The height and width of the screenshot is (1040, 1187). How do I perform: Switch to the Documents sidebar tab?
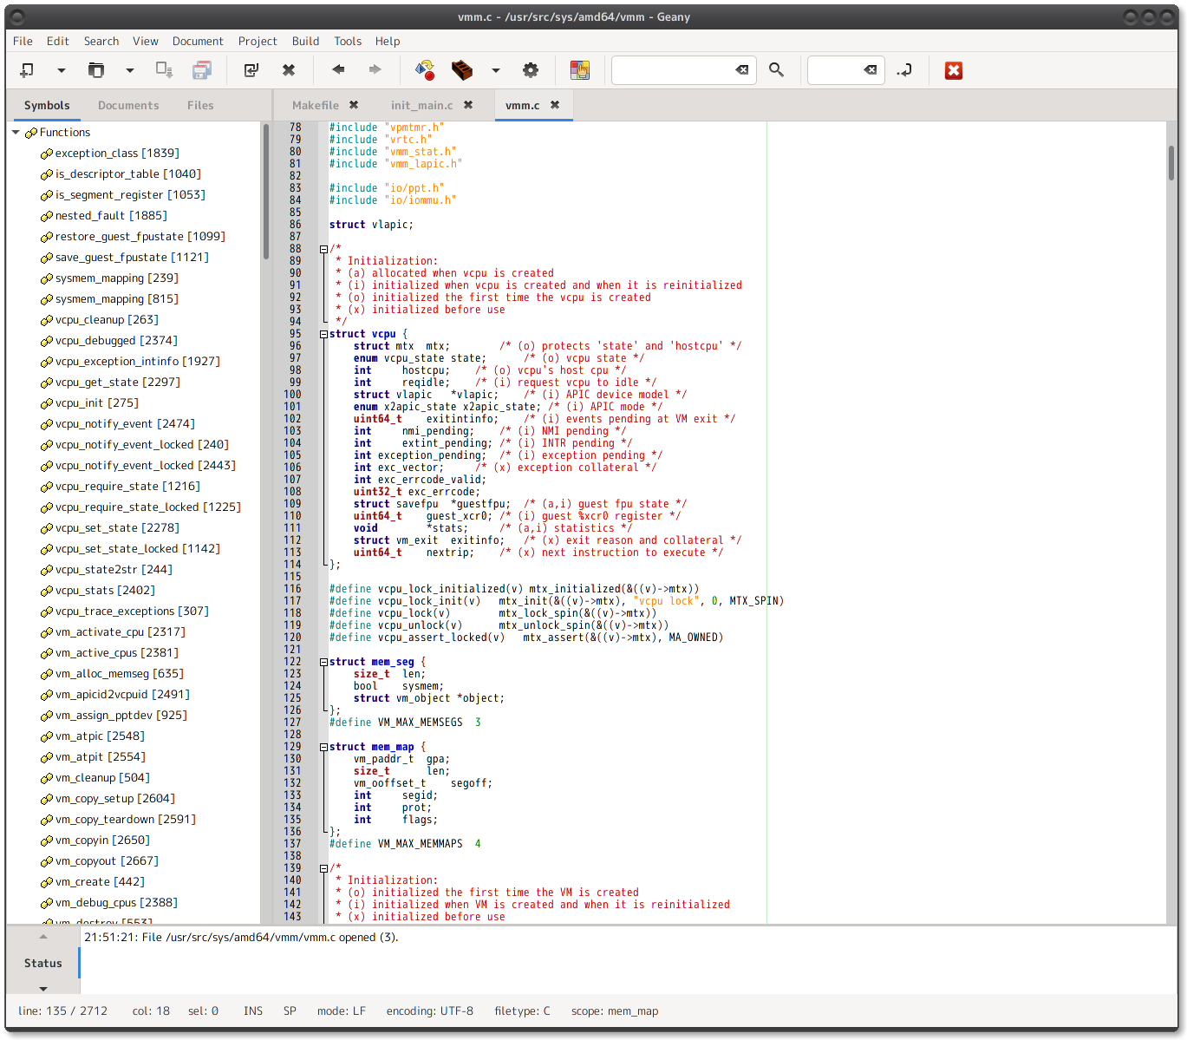pyautogui.click(x=128, y=105)
